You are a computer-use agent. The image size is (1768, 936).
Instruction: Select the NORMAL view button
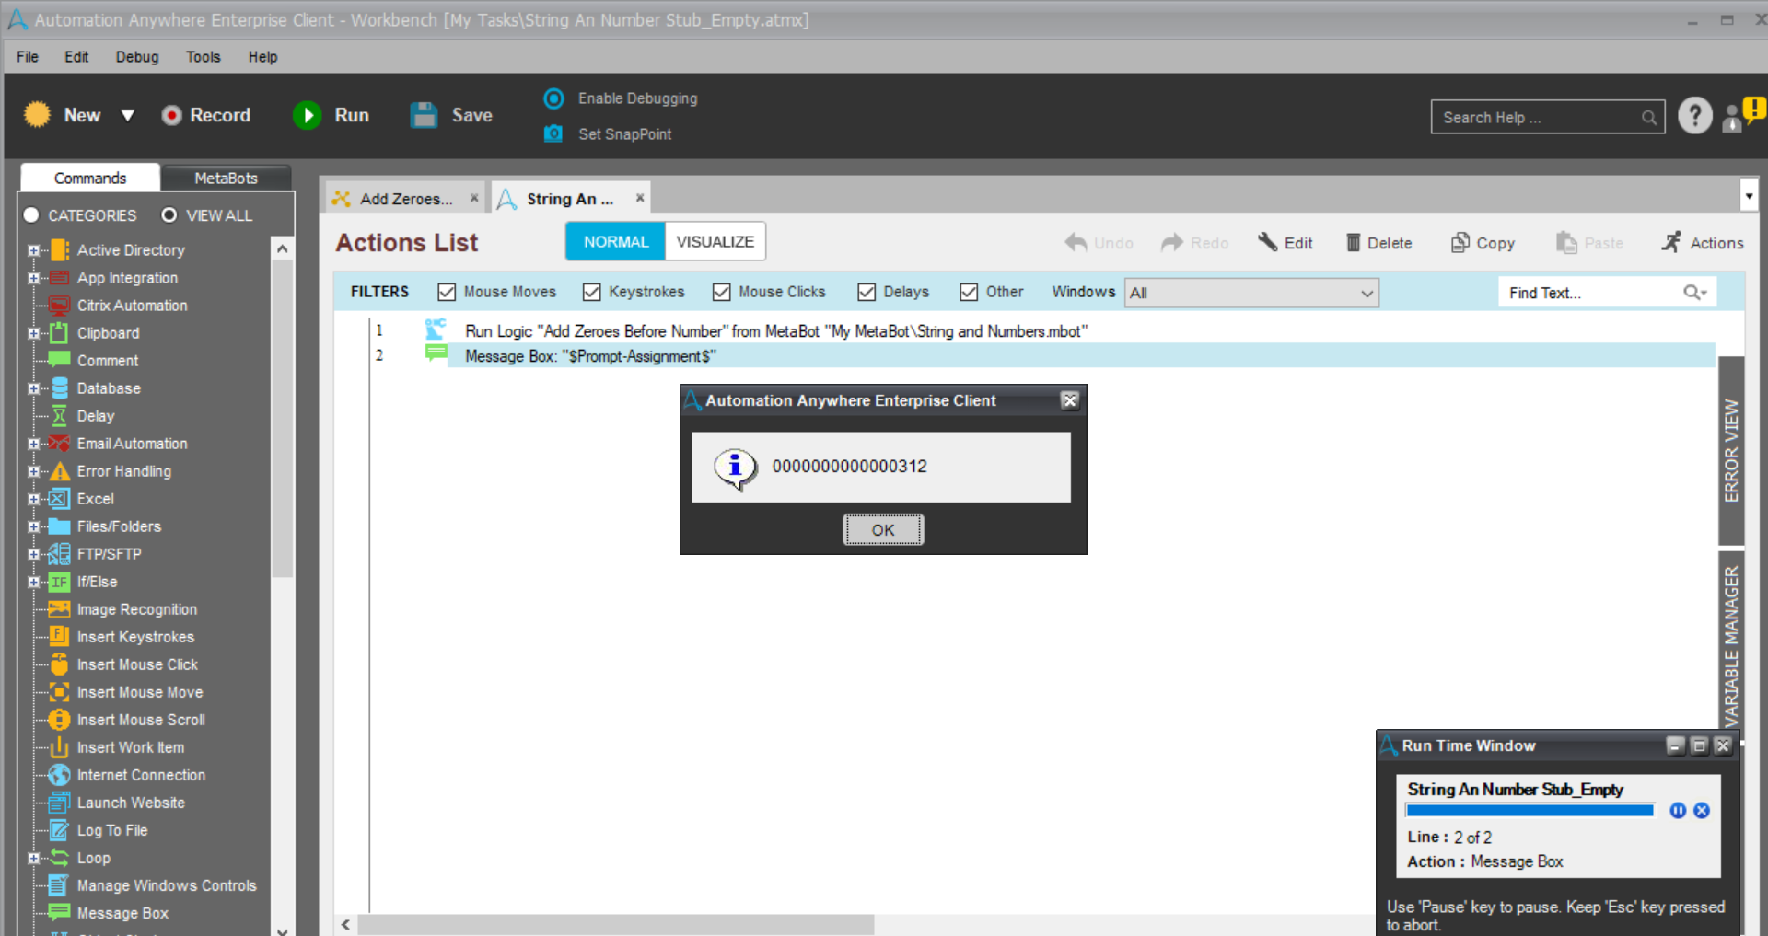point(616,242)
